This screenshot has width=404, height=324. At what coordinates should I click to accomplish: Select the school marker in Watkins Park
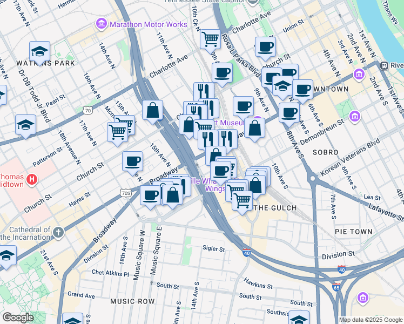pos(40,52)
